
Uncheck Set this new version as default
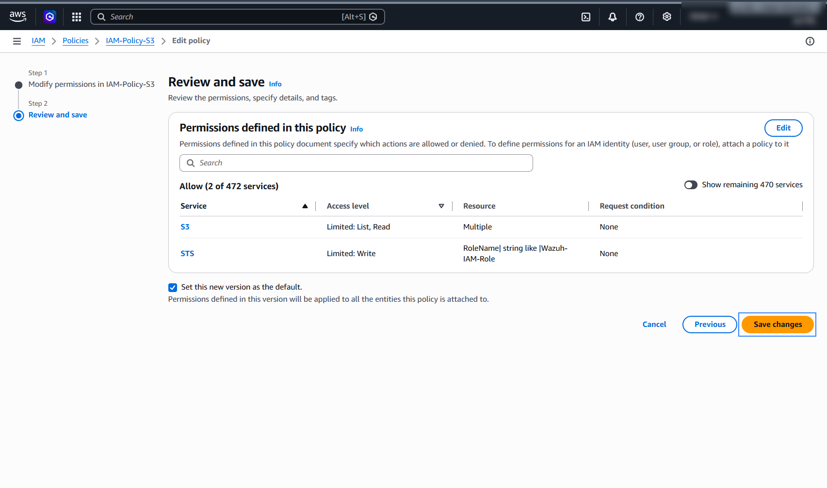[x=173, y=288]
